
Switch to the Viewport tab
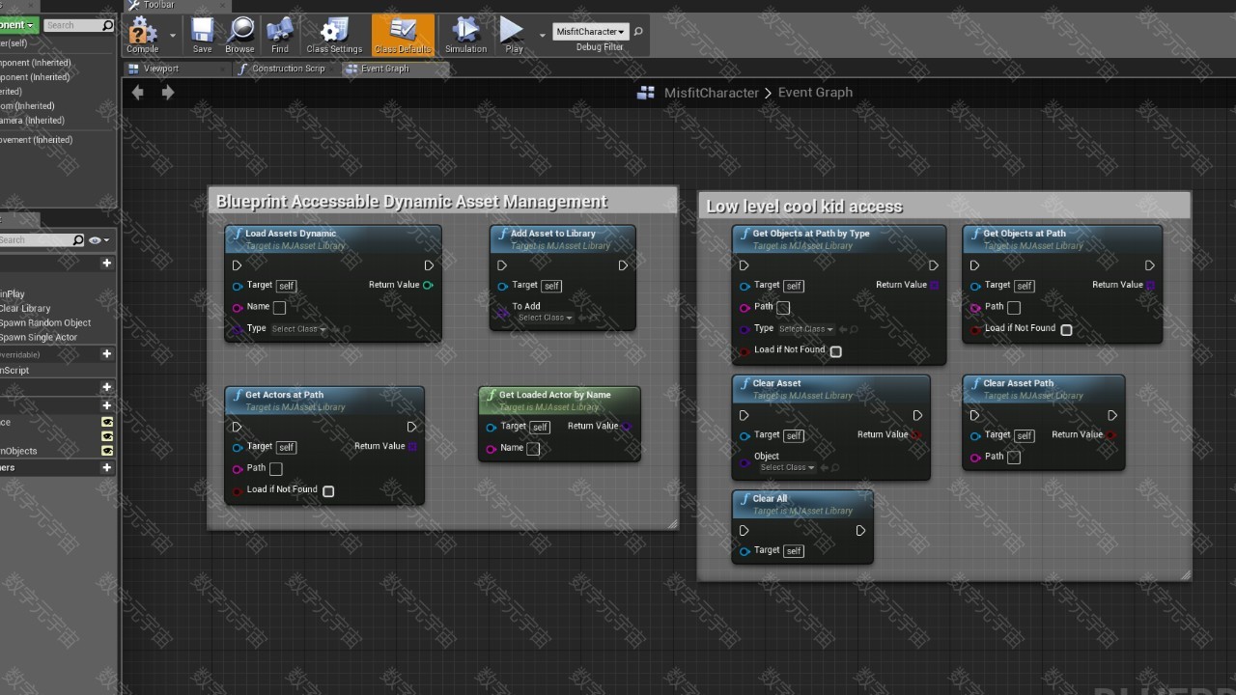[x=160, y=69]
